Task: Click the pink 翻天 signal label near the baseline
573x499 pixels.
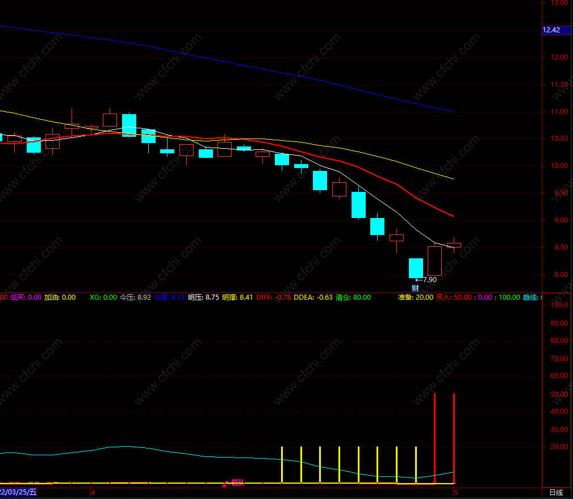Action: click(237, 483)
